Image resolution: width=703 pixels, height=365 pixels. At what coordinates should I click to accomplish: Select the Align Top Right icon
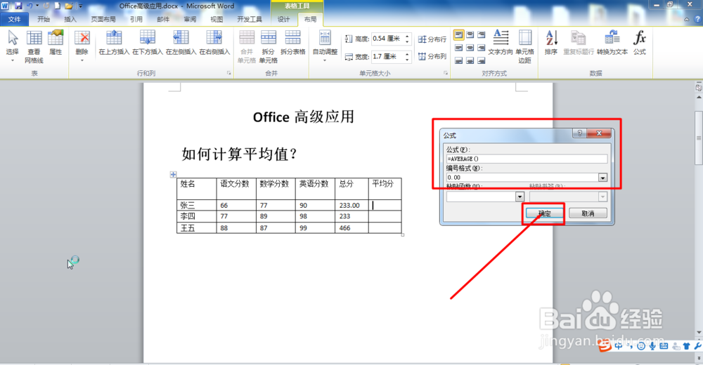click(481, 35)
